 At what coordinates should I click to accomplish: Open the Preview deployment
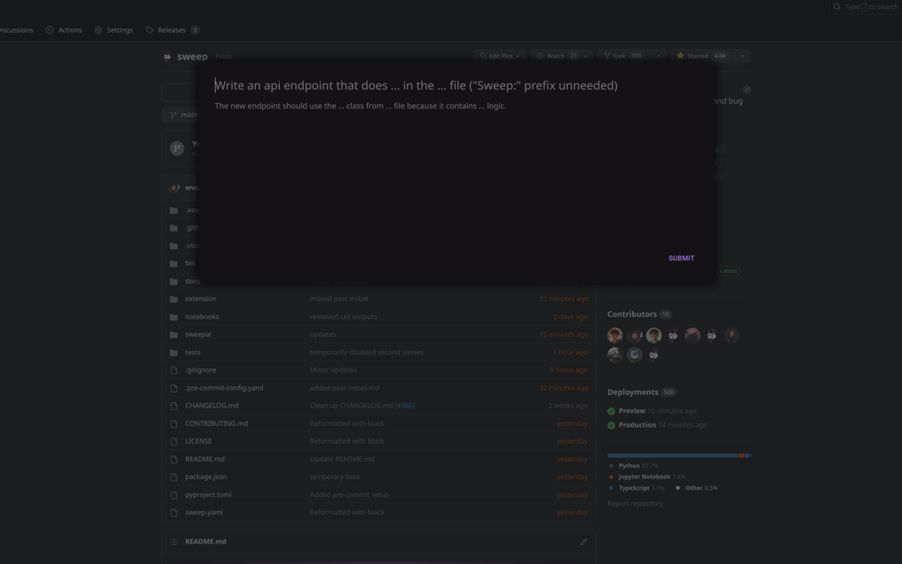click(x=632, y=411)
